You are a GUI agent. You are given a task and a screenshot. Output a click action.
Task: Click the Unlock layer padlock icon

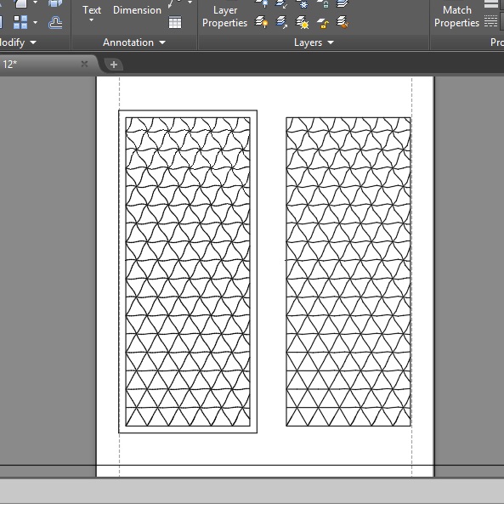[x=322, y=23]
